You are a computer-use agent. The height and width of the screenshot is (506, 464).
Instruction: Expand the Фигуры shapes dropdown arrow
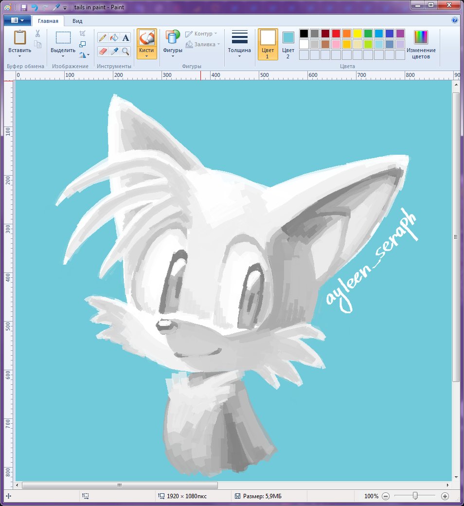click(x=173, y=56)
